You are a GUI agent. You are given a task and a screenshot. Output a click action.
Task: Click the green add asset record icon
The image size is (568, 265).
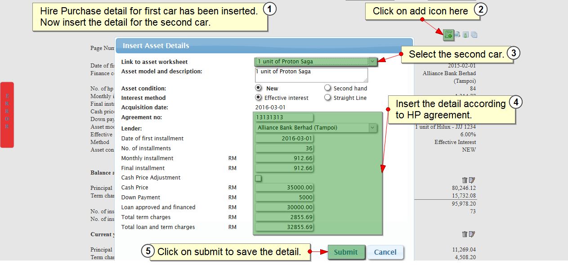(448, 34)
